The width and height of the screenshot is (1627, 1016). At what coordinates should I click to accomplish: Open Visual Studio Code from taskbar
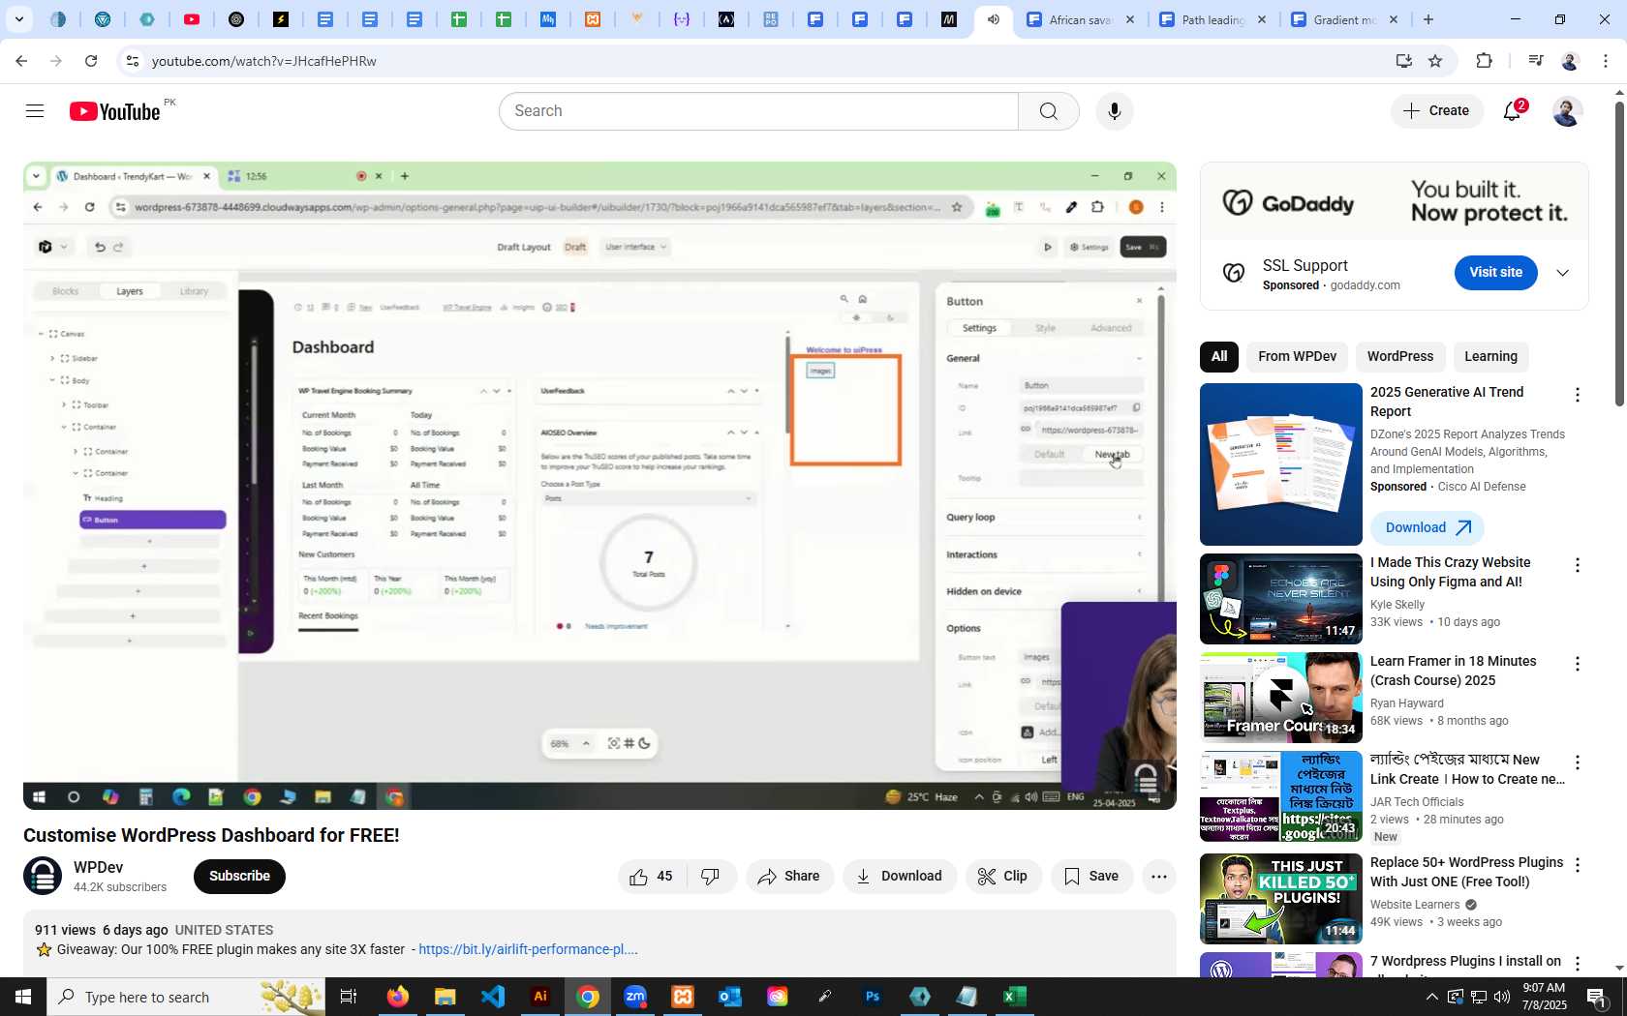point(493,997)
